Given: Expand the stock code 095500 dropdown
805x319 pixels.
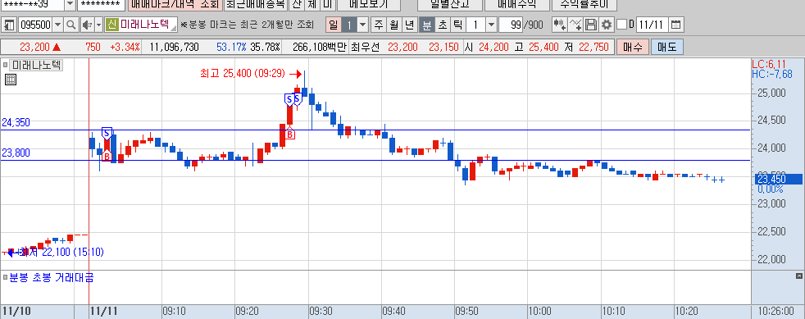Looking at the screenshot, I should (58, 25).
